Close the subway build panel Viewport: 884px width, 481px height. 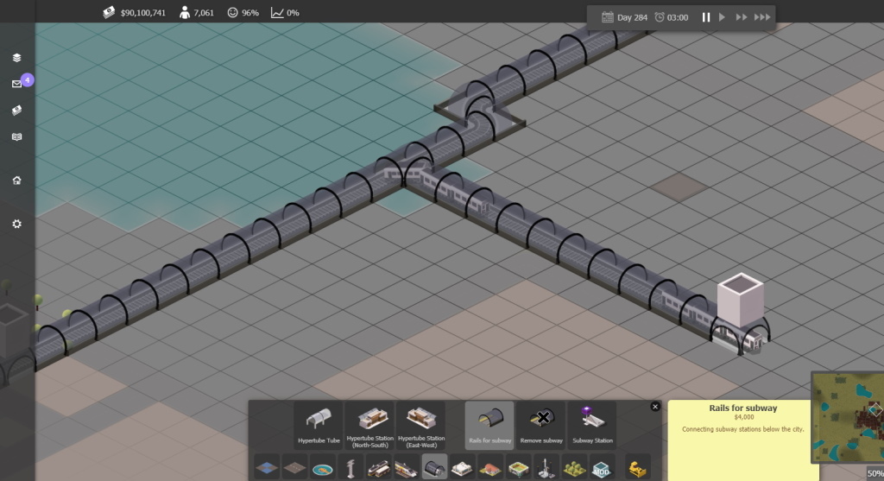(x=655, y=407)
